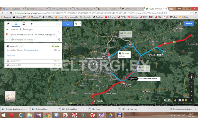Click the compass to reset north

tap(191, 76)
